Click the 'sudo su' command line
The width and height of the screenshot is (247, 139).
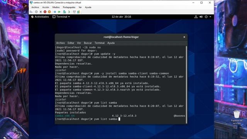point(78,47)
